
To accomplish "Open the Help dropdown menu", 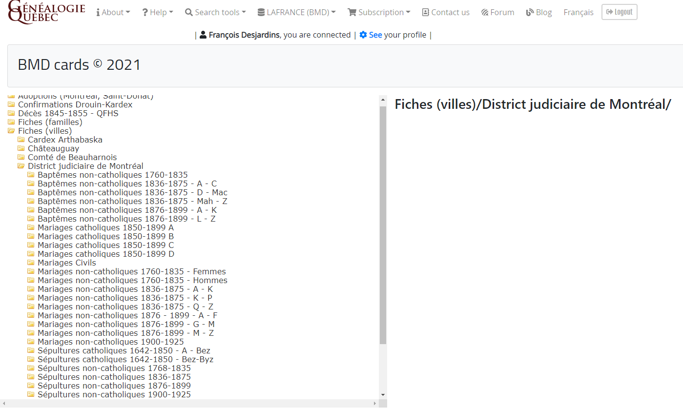I will click(x=158, y=12).
